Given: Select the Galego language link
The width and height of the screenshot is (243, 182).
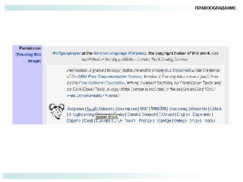Looking at the screenshot, I should tap(180, 121).
